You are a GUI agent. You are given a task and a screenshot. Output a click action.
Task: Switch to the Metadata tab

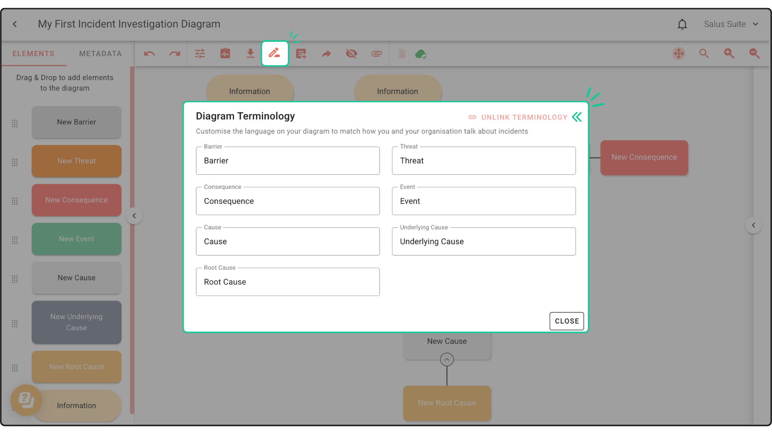pyautogui.click(x=100, y=53)
